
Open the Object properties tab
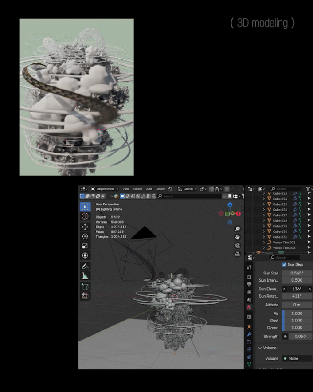[x=249, y=327]
